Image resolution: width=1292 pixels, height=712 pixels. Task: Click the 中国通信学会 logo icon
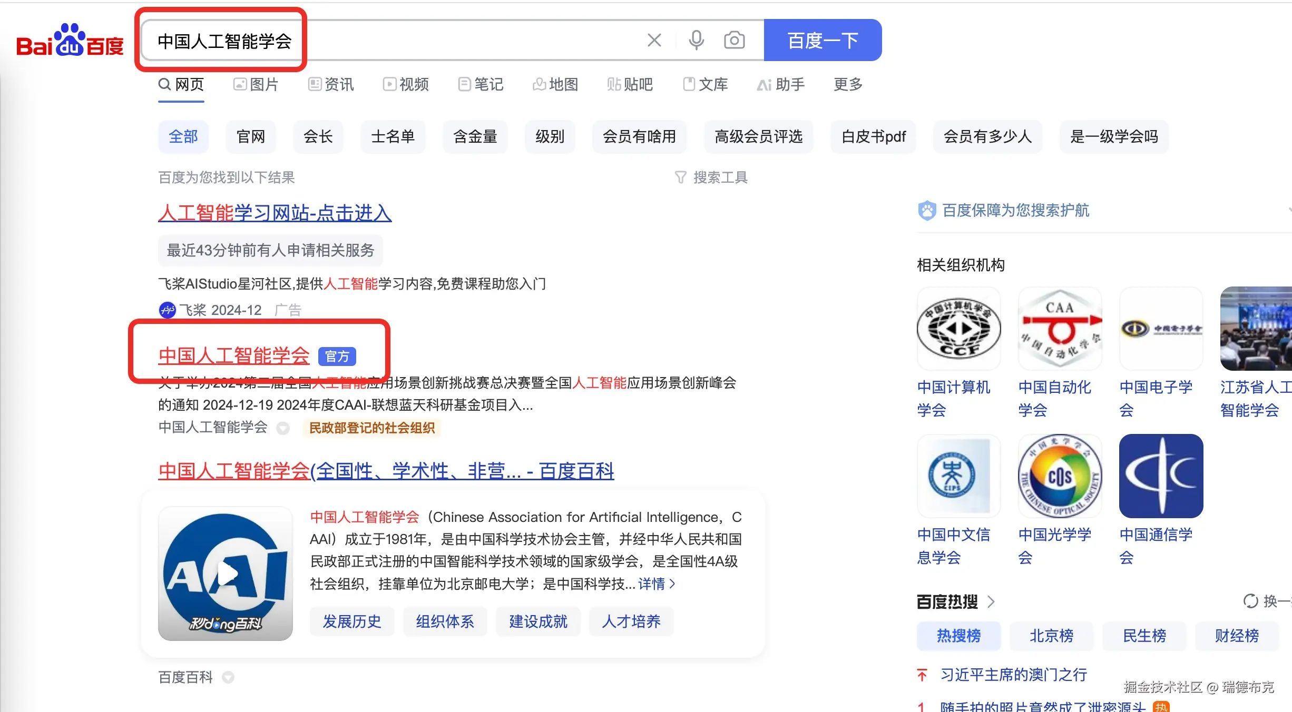1161,476
